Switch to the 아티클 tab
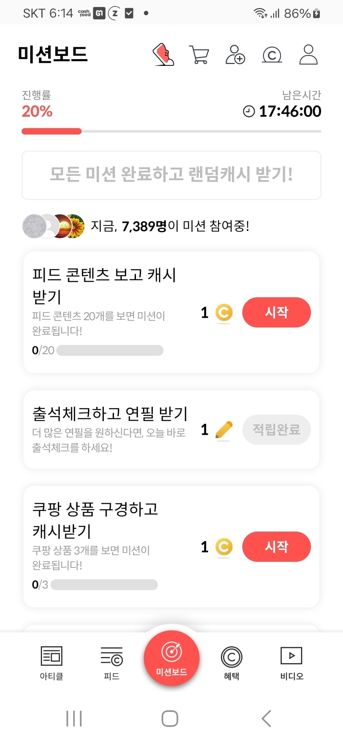This screenshot has height=744, width=343. point(52,663)
